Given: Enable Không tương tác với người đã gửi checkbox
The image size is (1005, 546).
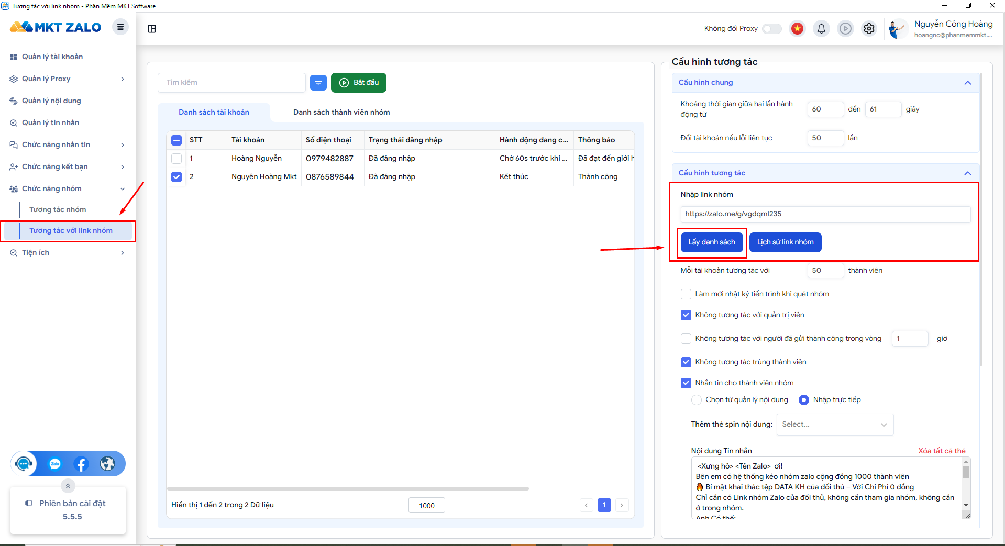Looking at the screenshot, I should tap(686, 339).
